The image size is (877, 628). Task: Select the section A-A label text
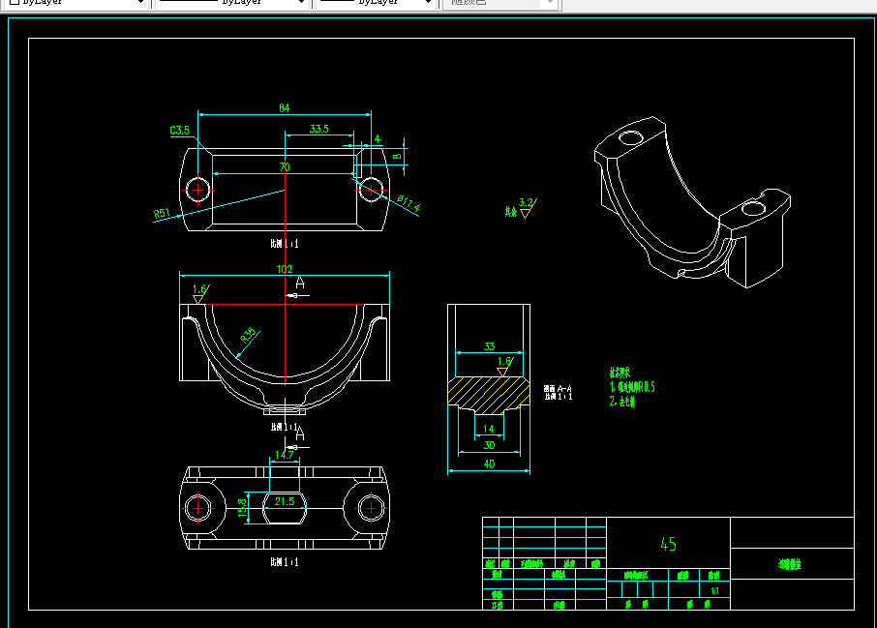click(x=558, y=389)
